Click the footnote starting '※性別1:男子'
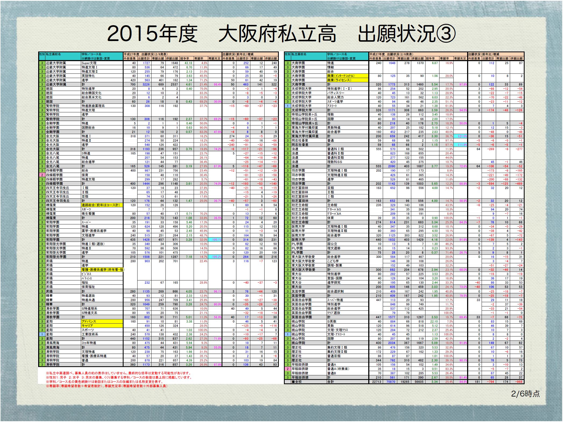The image size is (563, 422). (x=119, y=377)
